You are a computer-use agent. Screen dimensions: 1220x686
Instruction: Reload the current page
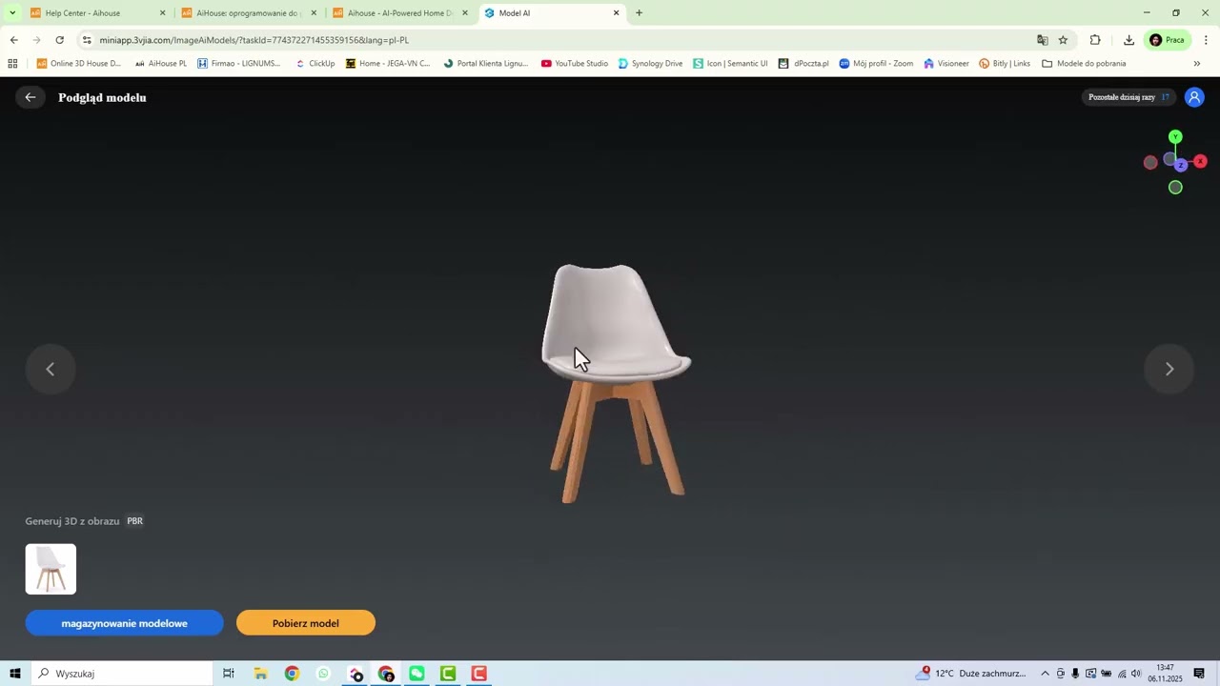(x=59, y=40)
